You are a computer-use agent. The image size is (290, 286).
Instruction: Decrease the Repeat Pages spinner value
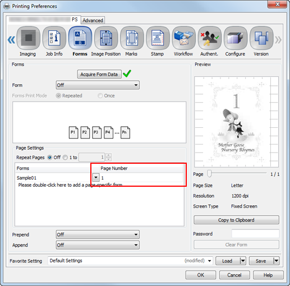[108, 159]
